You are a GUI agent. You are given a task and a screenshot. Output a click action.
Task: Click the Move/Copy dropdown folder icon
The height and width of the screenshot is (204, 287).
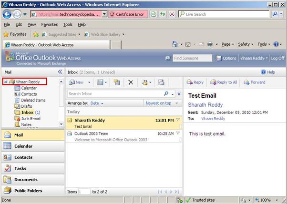tap(144, 82)
